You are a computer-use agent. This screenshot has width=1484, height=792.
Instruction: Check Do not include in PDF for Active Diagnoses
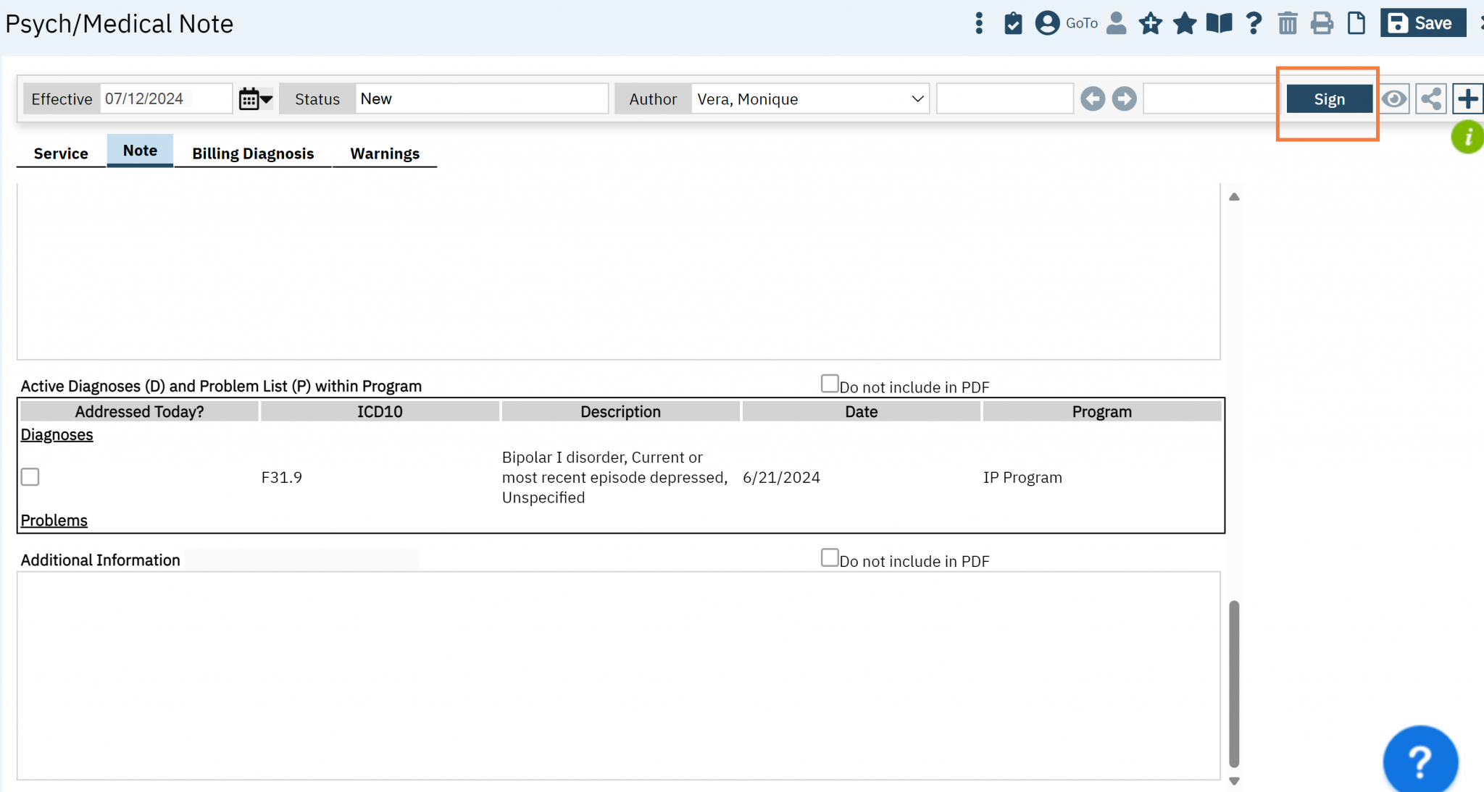[x=830, y=384]
